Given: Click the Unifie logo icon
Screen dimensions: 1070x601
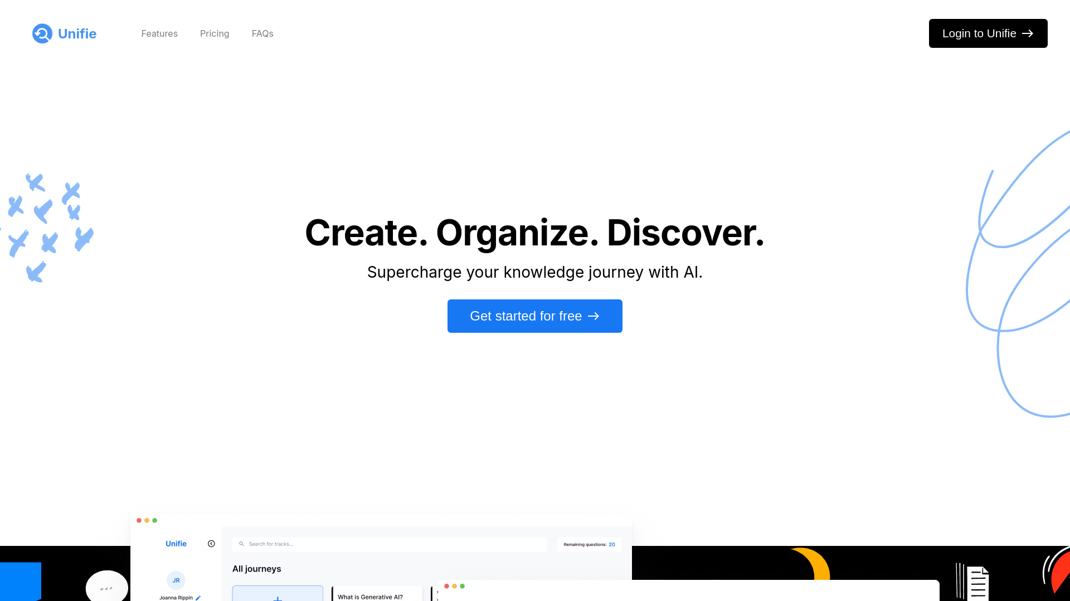Looking at the screenshot, I should 42,33.
